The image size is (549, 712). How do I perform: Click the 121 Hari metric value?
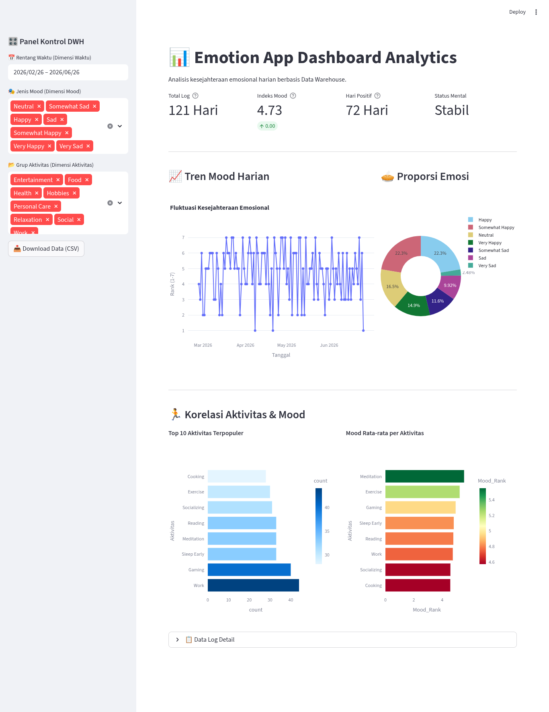click(x=193, y=110)
